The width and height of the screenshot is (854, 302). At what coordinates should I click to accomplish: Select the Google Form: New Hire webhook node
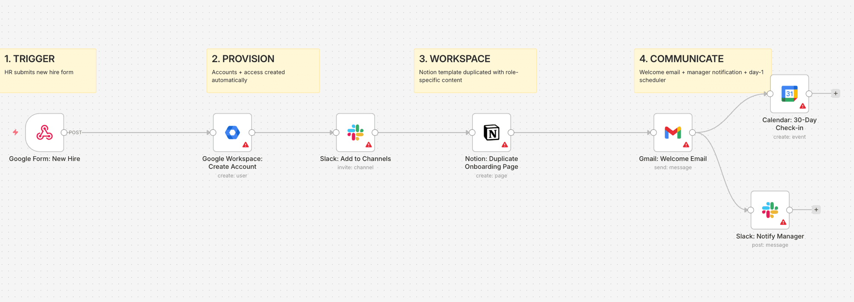pyautogui.click(x=44, y=132)
